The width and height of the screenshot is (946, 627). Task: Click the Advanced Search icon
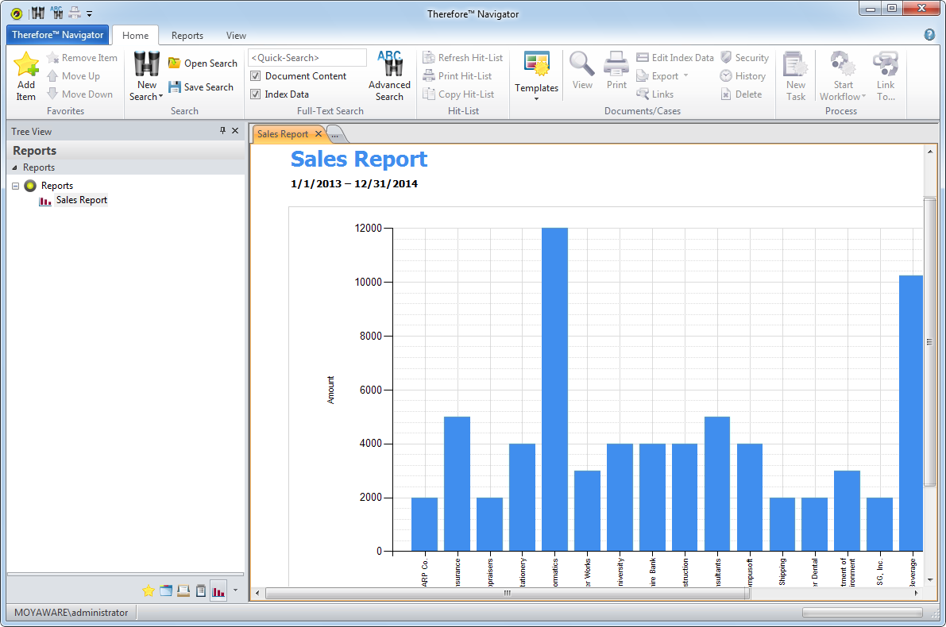[389, 65]
